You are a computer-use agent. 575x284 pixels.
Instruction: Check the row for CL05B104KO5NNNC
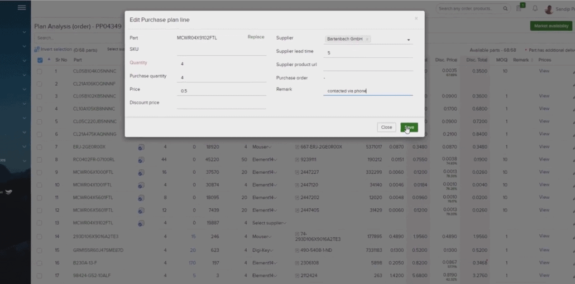(x=39, y=71)
